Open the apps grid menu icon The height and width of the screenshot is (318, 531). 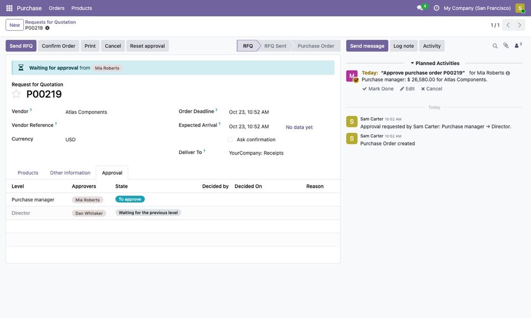(x=9, y=8)
